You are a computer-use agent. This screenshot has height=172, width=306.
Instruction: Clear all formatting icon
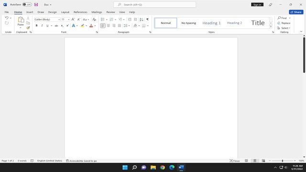pyautogui.click(x=94, y=19)
